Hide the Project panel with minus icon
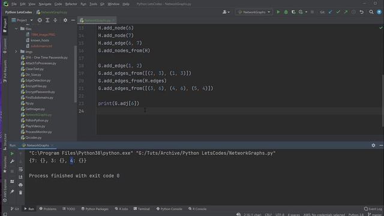The height and width of the screenshot is (216, 384). (x=73, y=20)
